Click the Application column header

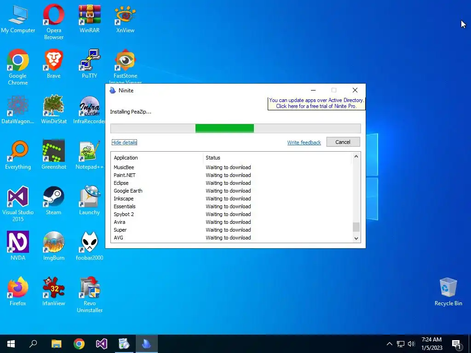pyautogui.click(x=157, y=158)
